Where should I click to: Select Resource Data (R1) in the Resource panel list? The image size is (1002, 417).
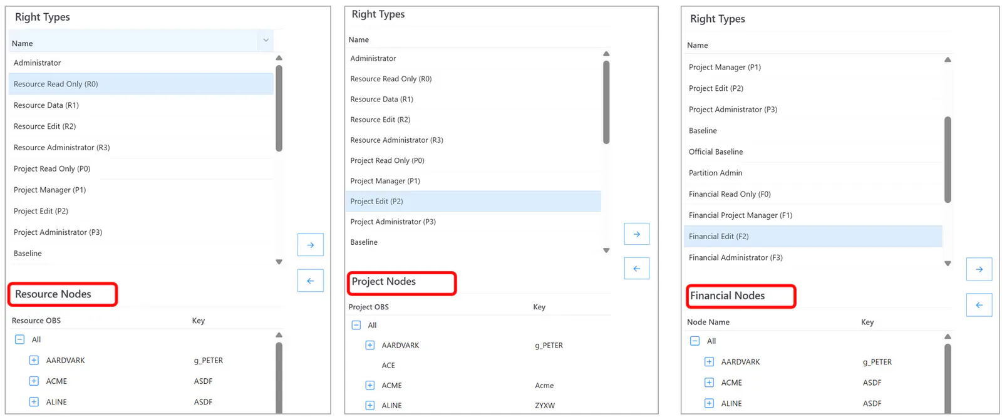pos(141,105)
